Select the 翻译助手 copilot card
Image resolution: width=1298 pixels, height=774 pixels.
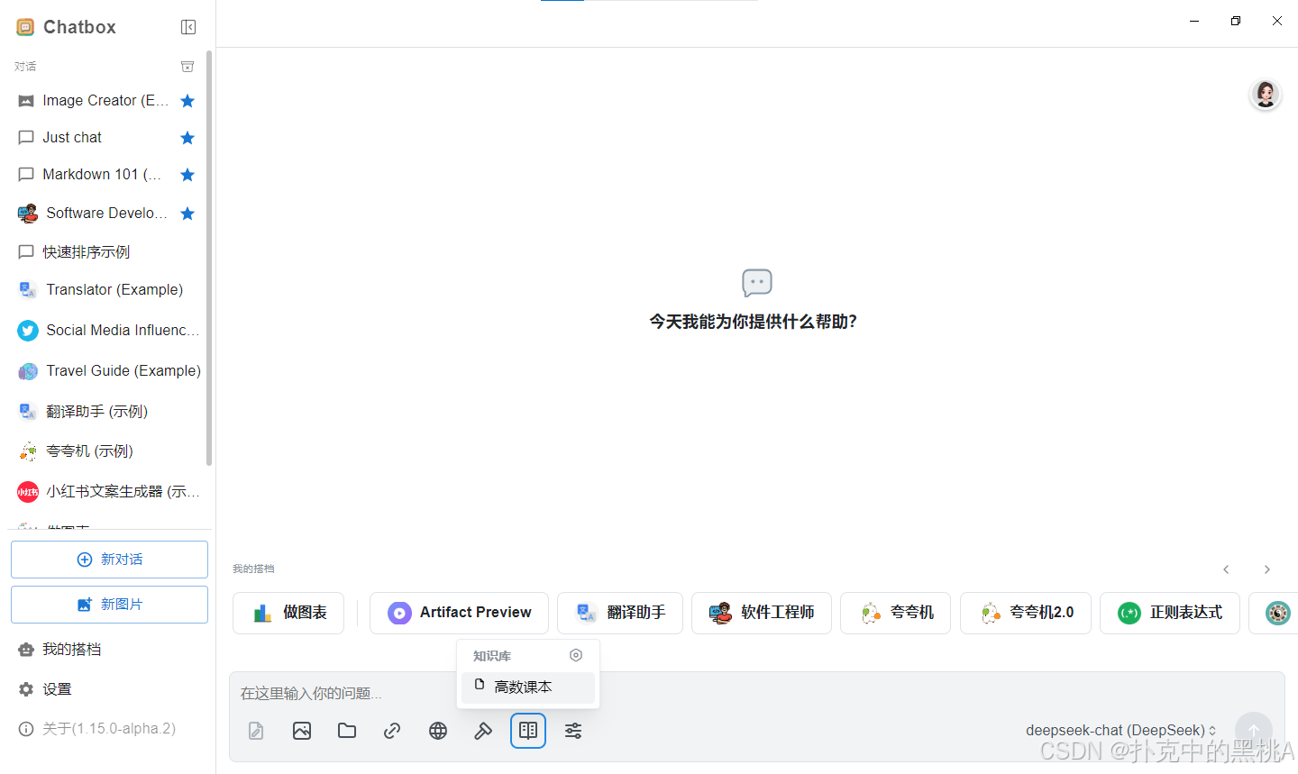pos(620,613)
